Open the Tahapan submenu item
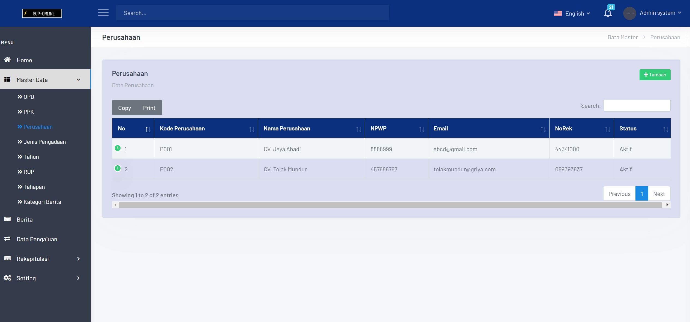The height and width of the screenshot is (322, 690). coord(31,187)
